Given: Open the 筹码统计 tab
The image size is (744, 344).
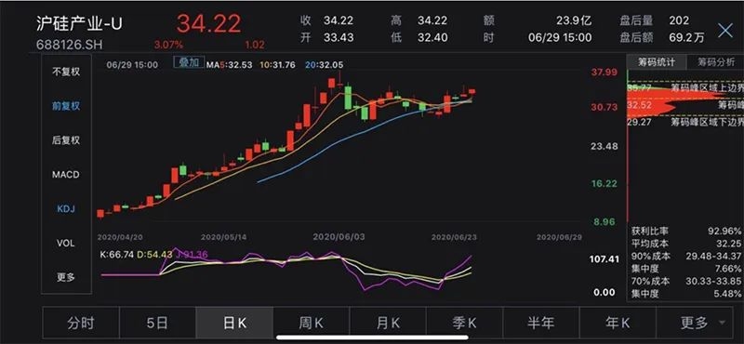Looking at the screenshot, I should tap(657, 62).
